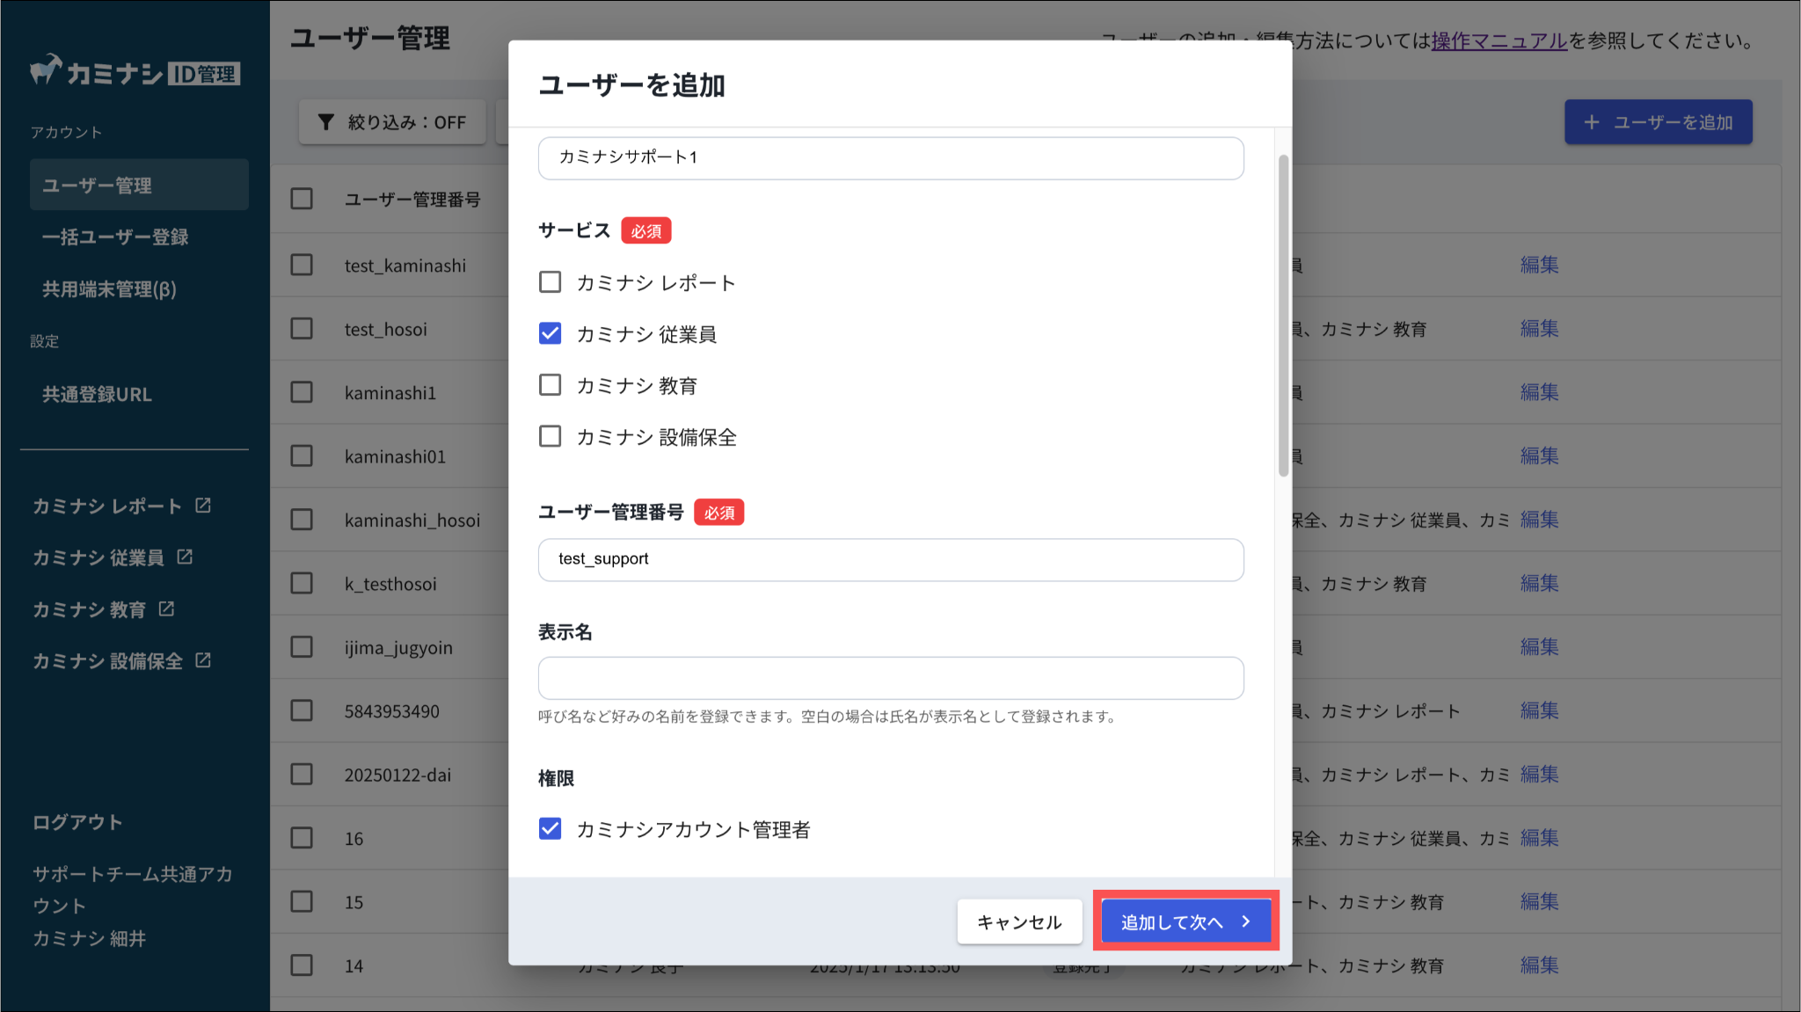The image size is (1801, 1012).
Task: Click the 5843953490 table cell
Action: 392,711
